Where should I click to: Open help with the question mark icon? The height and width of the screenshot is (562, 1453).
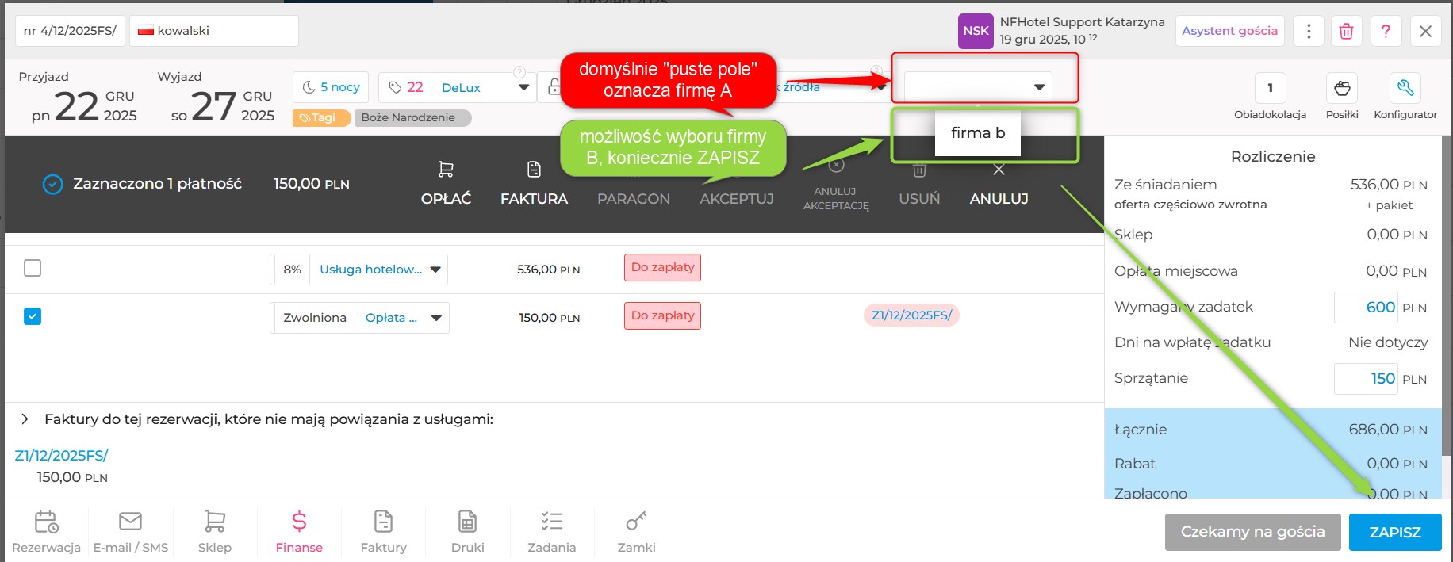coord(1386,31)
